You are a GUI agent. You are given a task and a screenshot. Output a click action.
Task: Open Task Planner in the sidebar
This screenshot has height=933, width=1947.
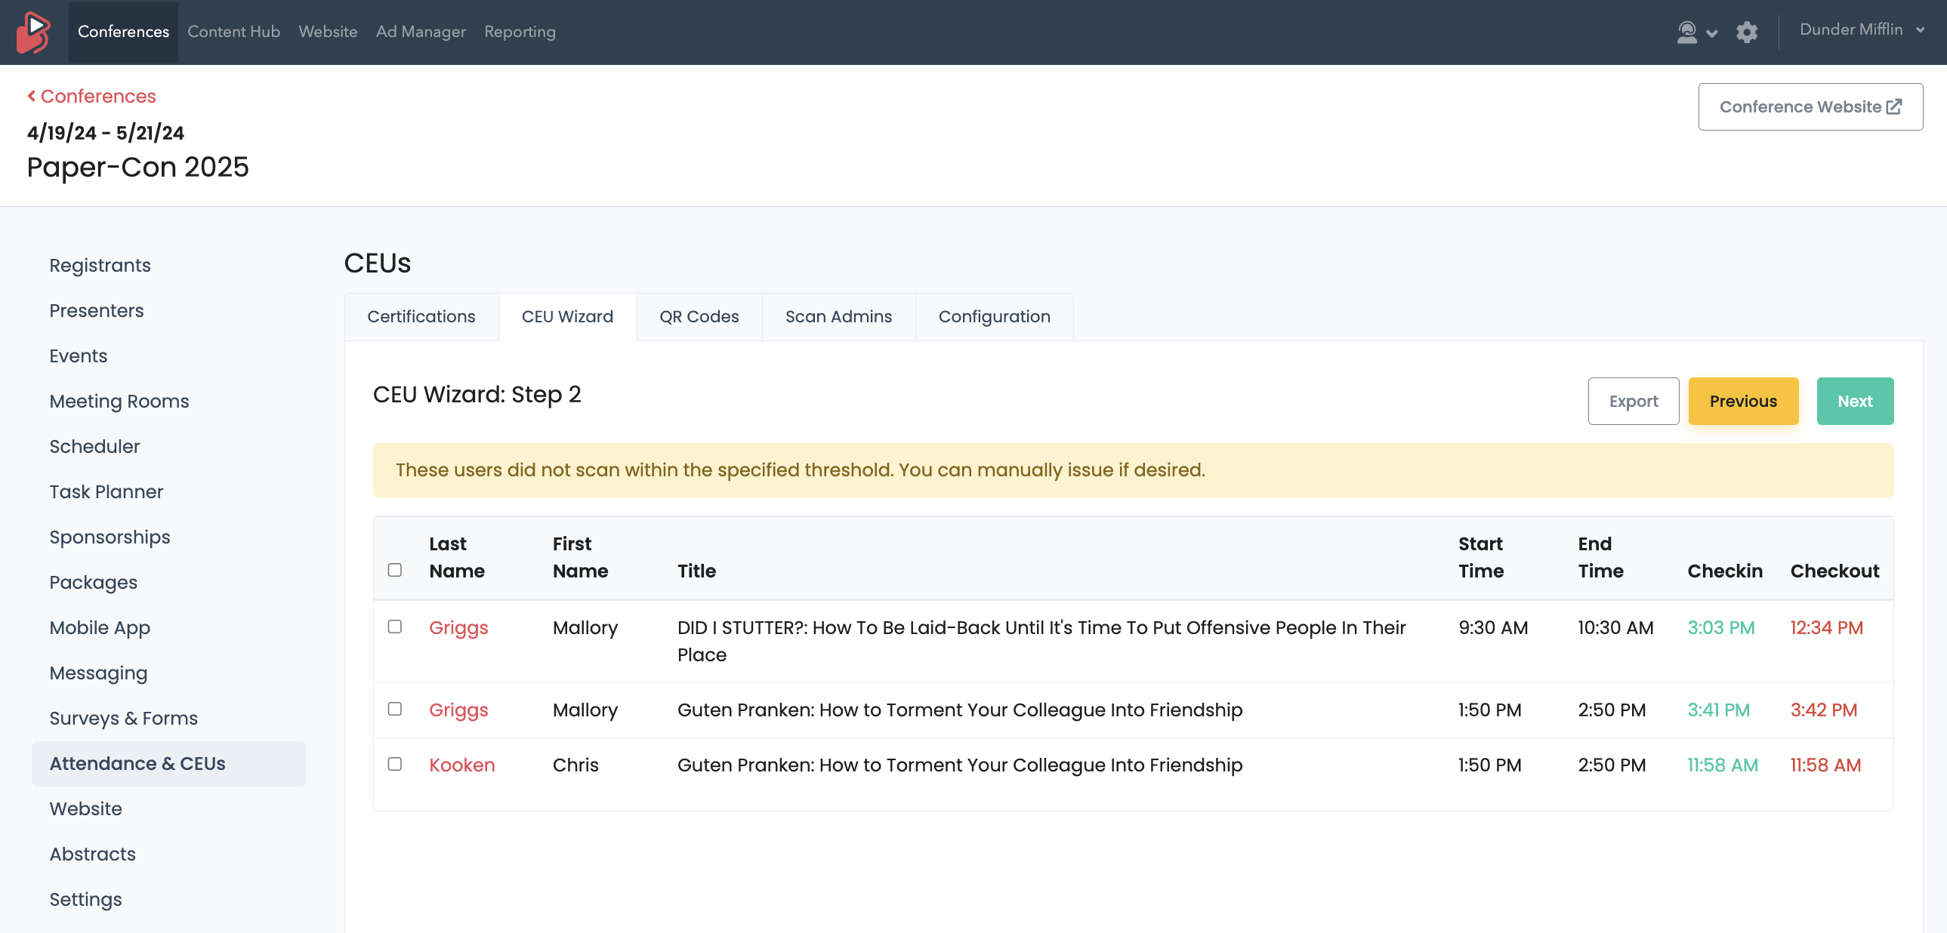click(106, 492)
